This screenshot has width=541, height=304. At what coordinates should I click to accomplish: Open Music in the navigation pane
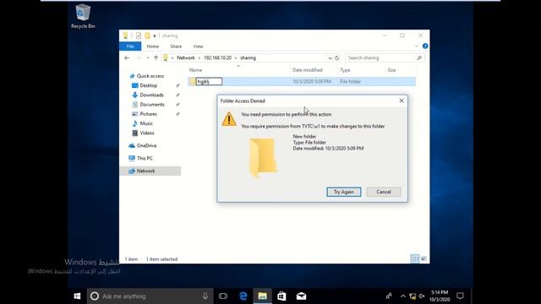click(x=146, y=123)
